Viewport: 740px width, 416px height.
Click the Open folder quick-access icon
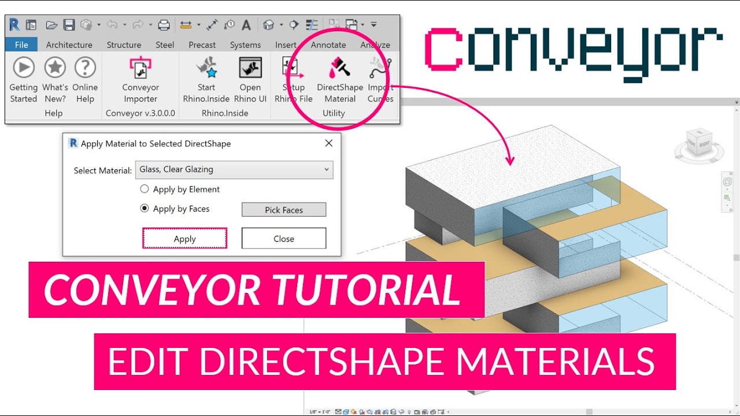pos(51,25)
